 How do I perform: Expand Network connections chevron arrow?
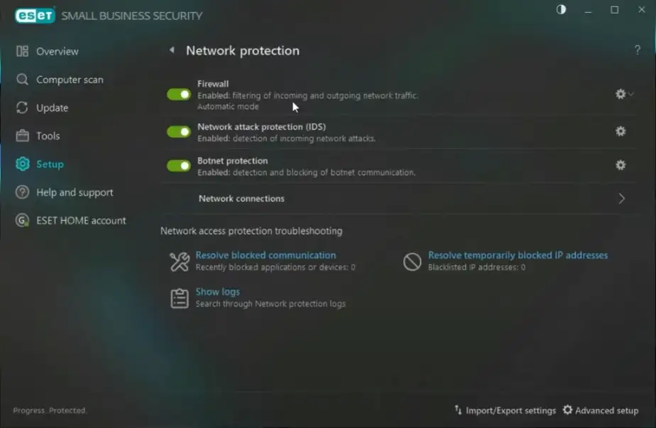pyautogui.click(x=621, y=199)
